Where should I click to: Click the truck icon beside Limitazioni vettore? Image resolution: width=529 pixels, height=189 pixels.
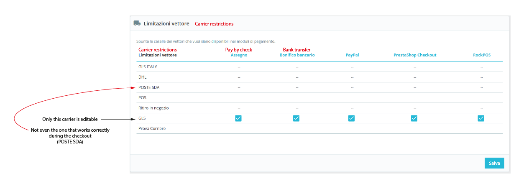click(x=137, y=23)
